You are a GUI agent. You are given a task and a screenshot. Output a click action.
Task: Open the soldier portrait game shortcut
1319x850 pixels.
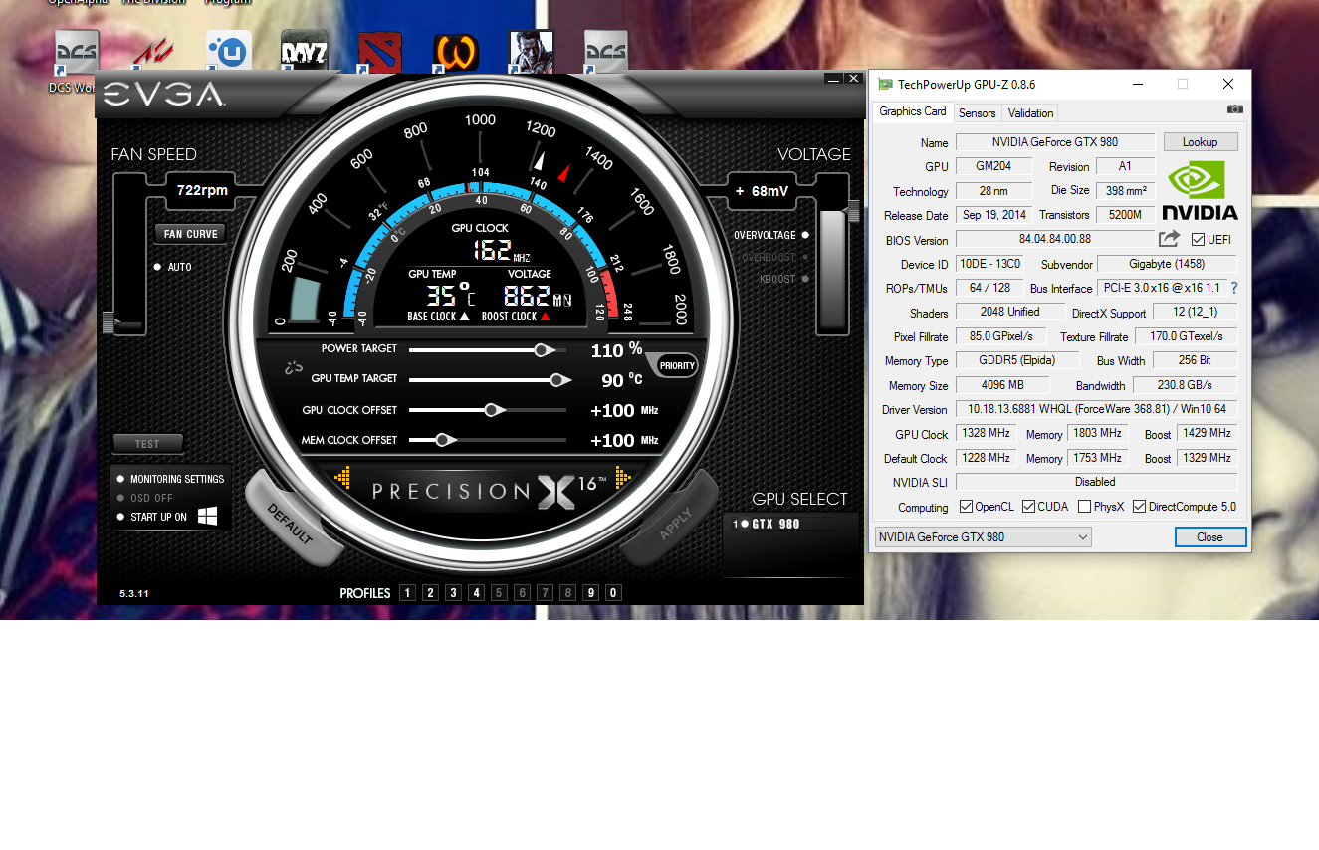(532, 52)
